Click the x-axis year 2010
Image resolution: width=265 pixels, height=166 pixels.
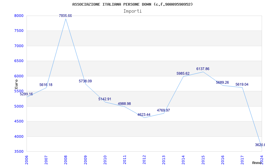coord(105,160)
